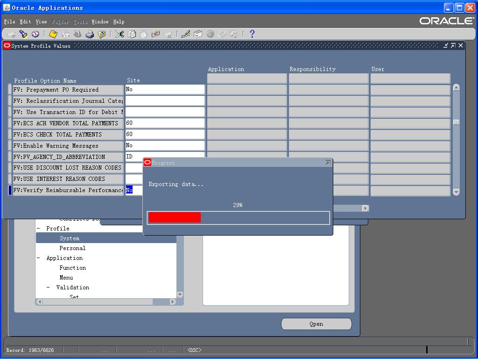Click the Switch Responsibilities icon
This screenshot has height=359, width=478.
[x=77, y=34]
